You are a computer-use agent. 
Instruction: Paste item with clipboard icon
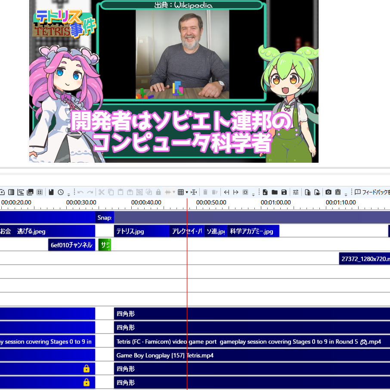(x=121, y=192)
